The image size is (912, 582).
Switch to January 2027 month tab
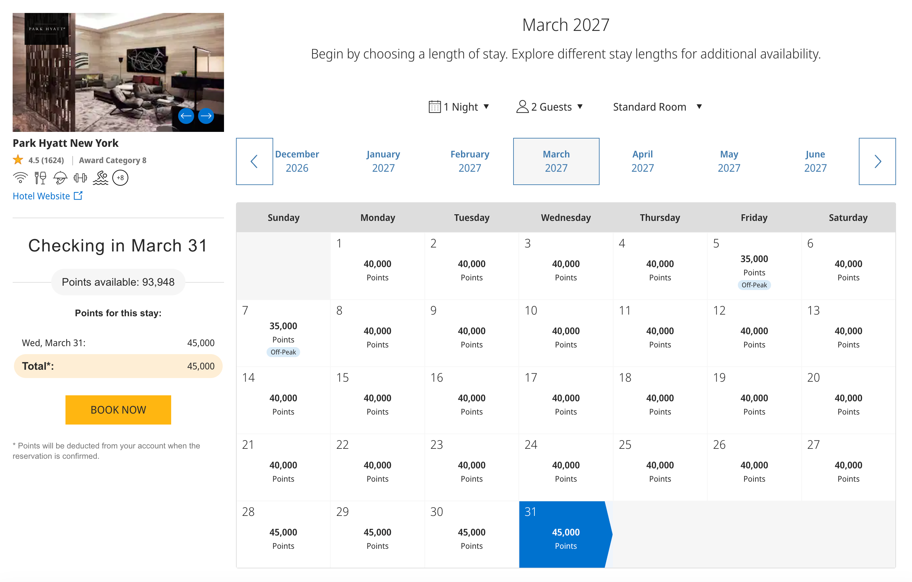point(383,161)
